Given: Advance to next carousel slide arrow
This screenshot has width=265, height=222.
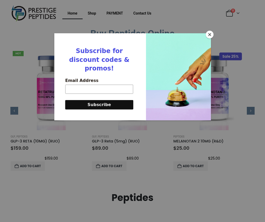Looking at the screenshot, I should (251, 111).
